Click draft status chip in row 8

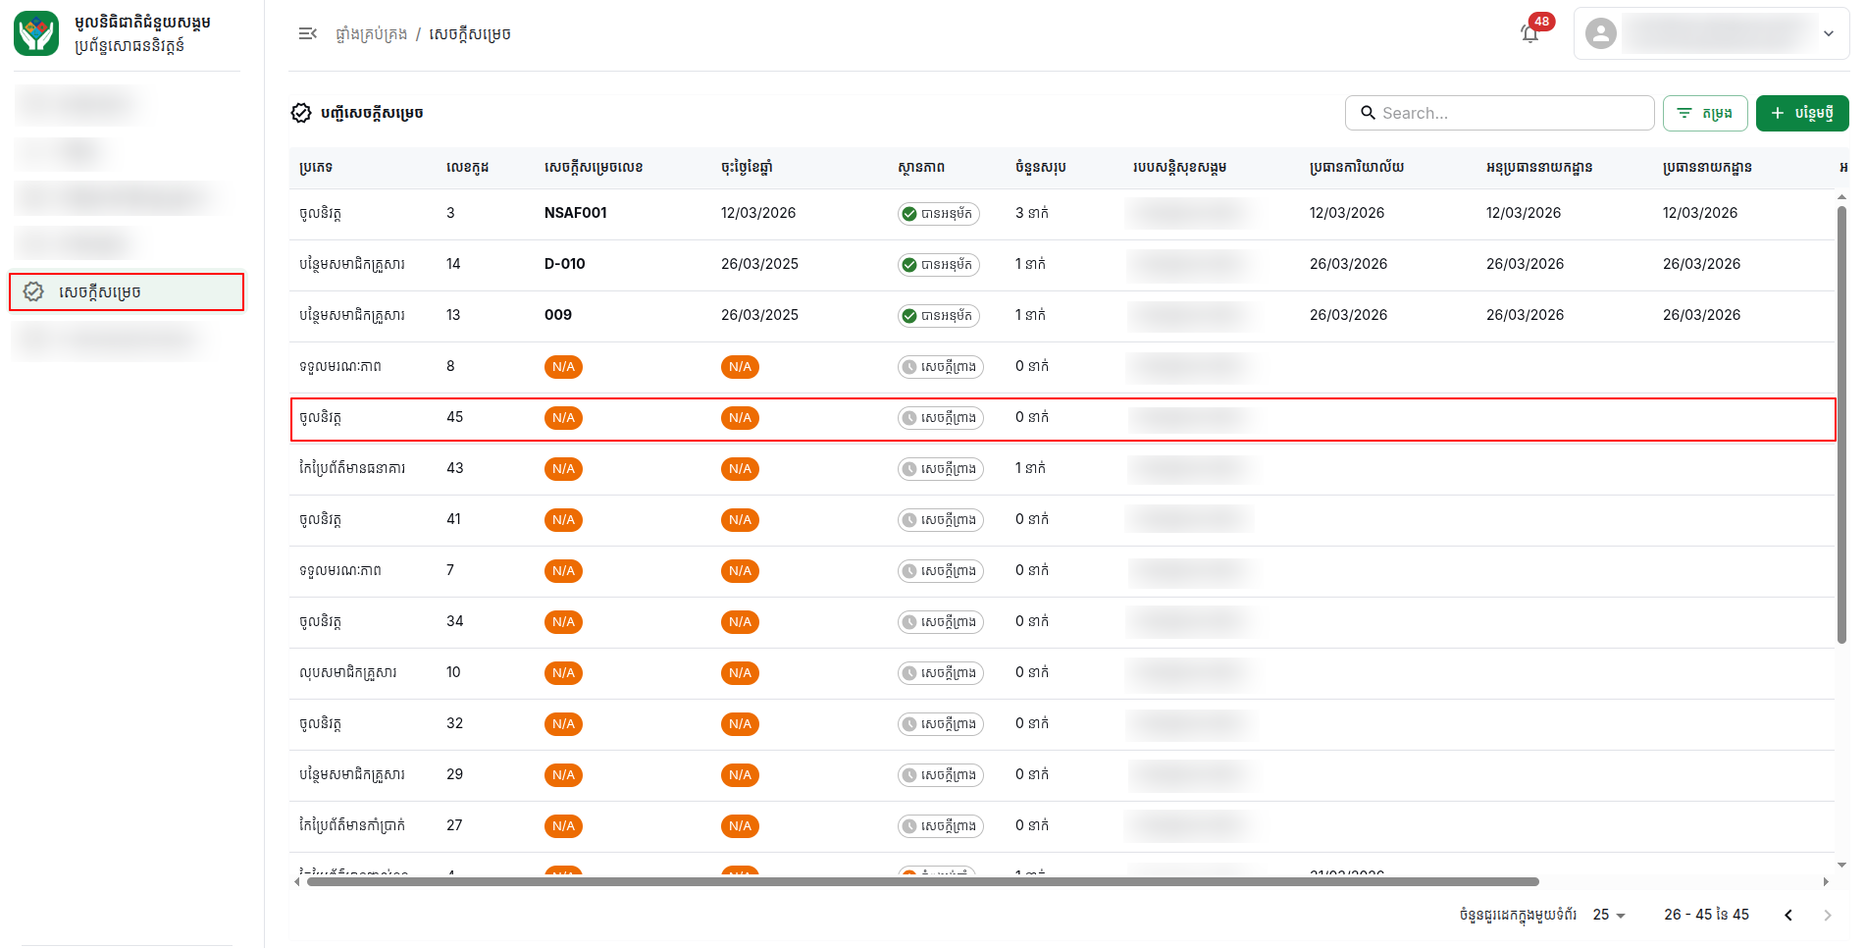pyautogui.click(x=940, y=367)
